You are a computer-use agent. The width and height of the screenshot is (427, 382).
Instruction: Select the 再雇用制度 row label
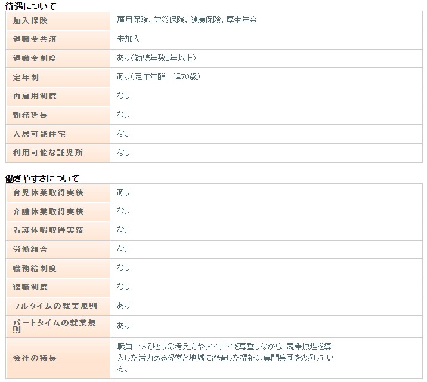(34, 96)
